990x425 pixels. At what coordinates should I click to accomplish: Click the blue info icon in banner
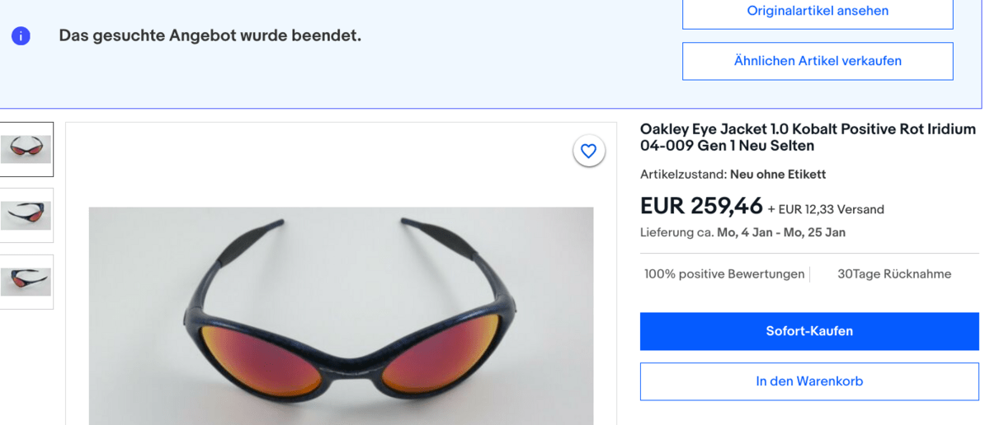21,36
